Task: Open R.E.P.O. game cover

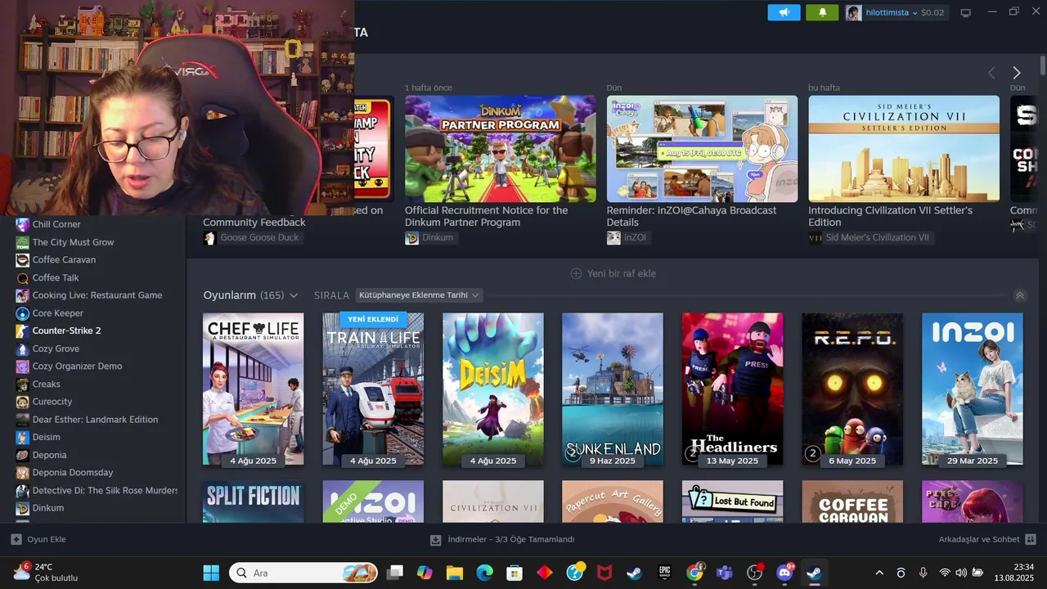Action: point(852,389)
